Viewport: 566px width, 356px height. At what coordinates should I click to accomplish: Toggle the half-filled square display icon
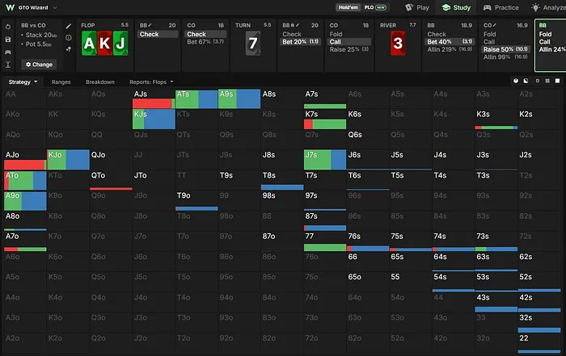(x=526, y=81)
